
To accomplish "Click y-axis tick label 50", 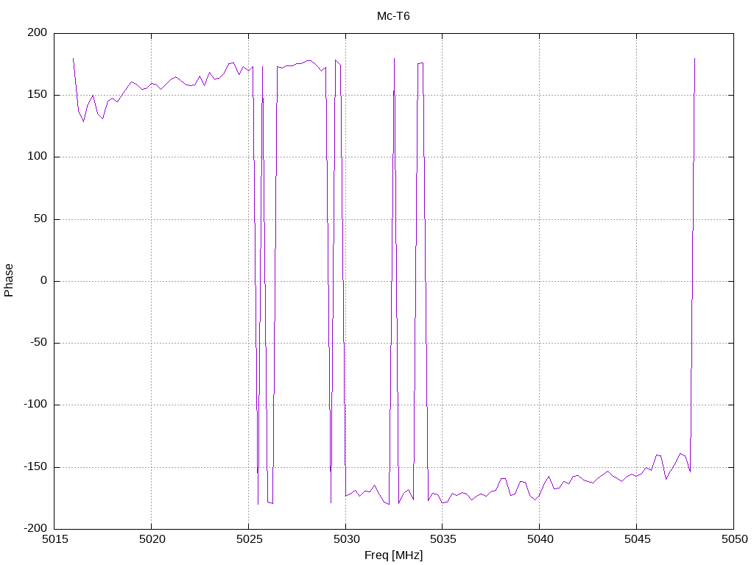I will click(x=41, y=218).
